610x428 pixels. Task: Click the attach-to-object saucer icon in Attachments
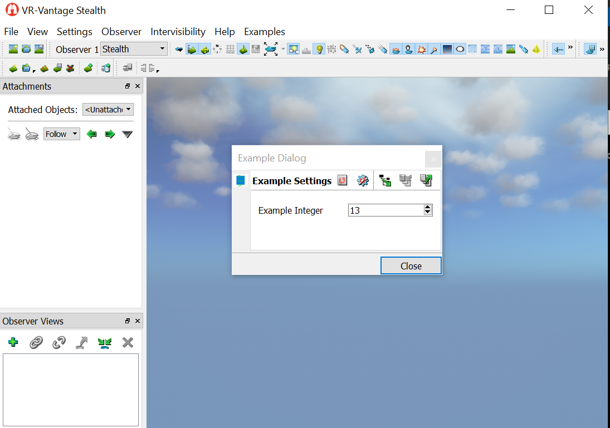32,134
